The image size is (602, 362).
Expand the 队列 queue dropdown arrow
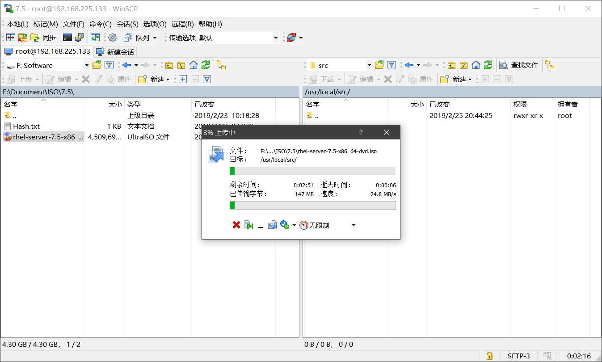(x=155, y=38)
